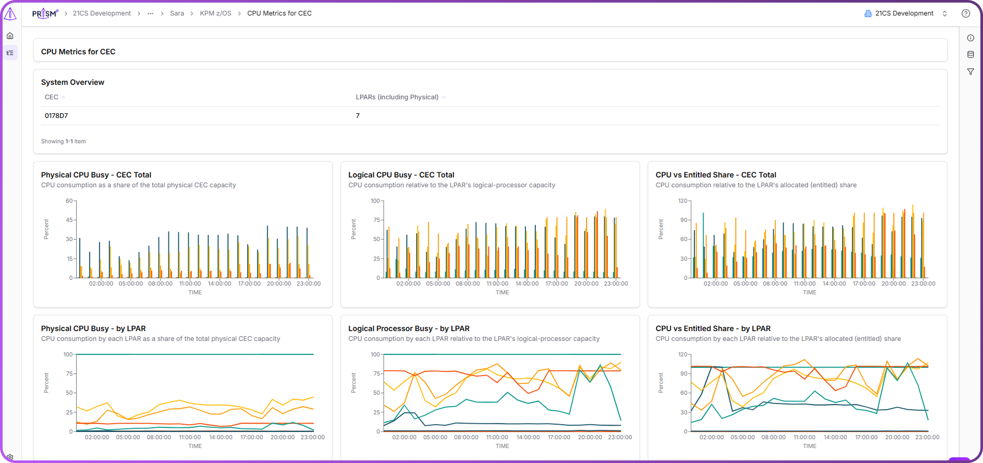Open the help question mark icon
Screen dimensions: 983x463
966,13
